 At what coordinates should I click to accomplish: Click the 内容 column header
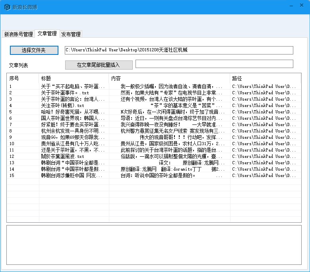tap(169, 78)
